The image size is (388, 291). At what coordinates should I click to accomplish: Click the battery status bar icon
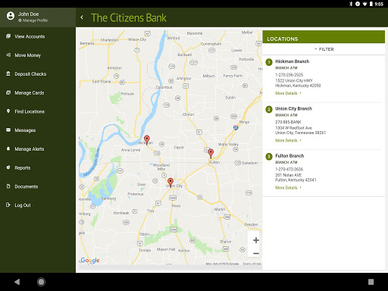click(x=371, y=4)
